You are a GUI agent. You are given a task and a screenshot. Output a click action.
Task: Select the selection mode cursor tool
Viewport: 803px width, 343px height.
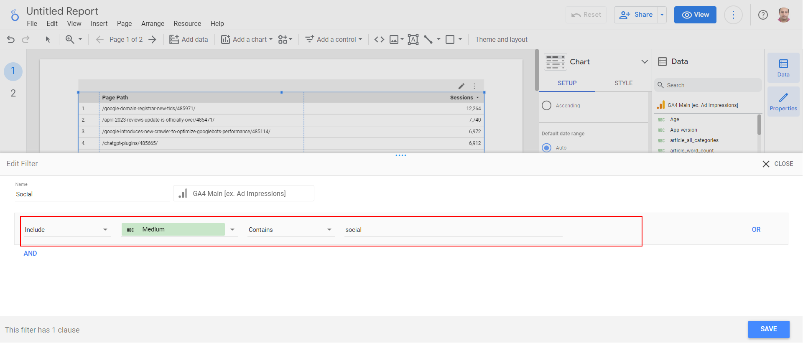pos(48,39)
